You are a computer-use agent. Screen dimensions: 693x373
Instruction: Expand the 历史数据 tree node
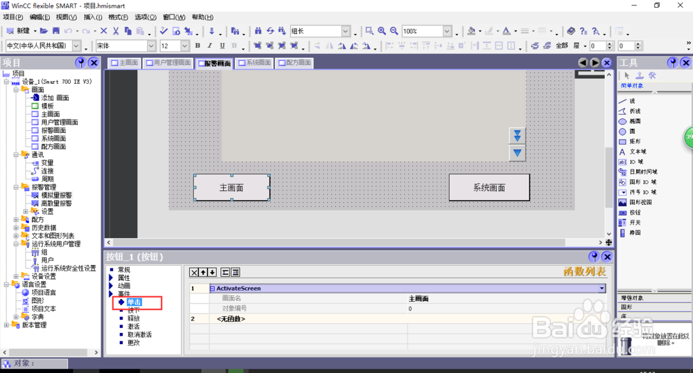(16, 228)
